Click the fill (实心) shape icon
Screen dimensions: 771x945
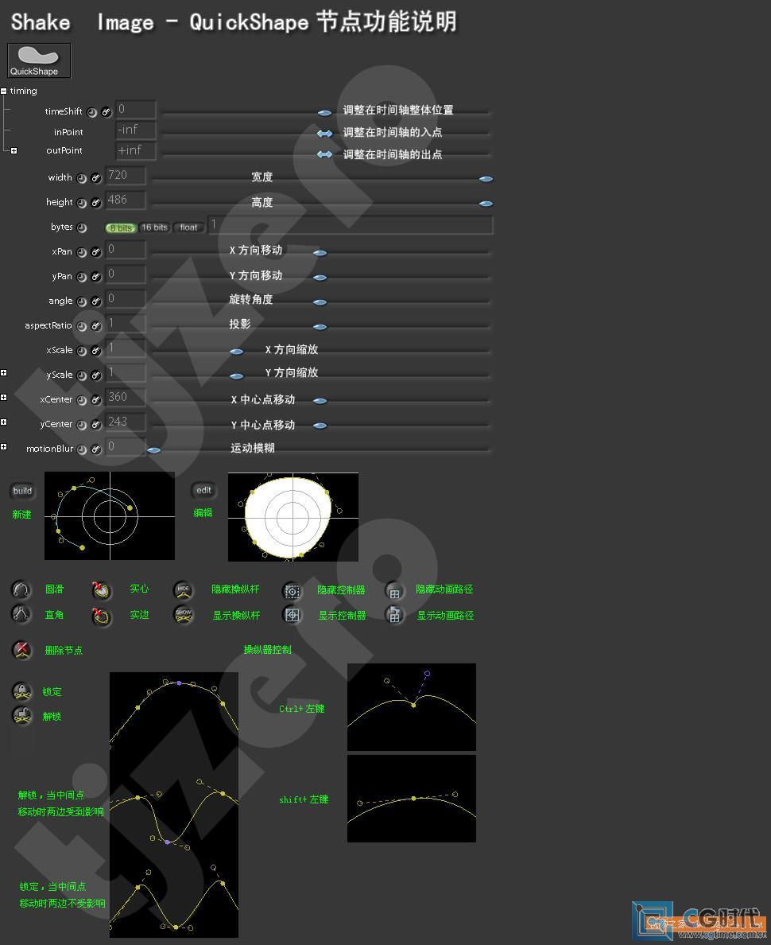[x=102, y=590]
